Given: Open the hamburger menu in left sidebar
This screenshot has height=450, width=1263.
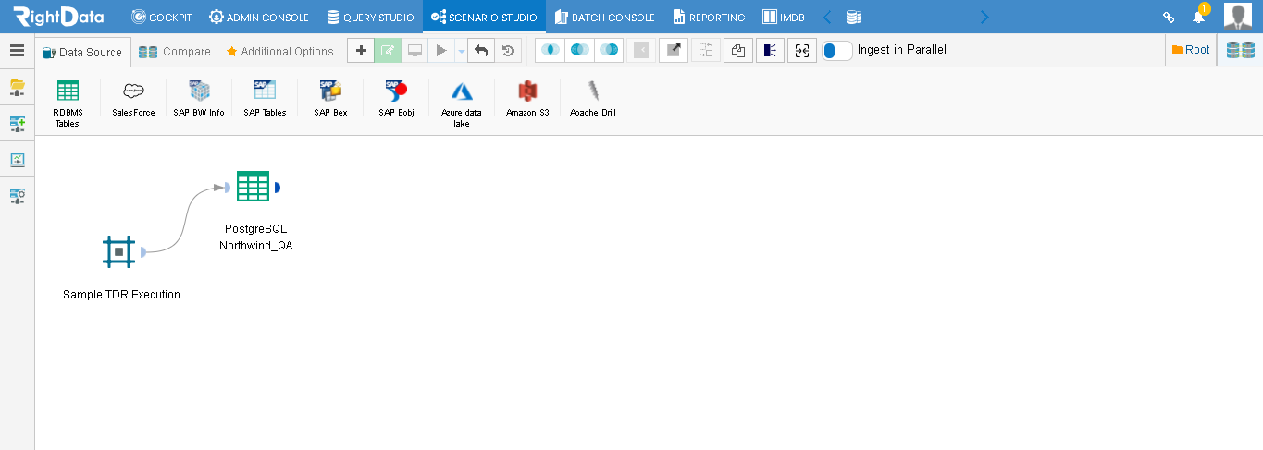Looking at the screenshot, I should click(x=17, y=51).
